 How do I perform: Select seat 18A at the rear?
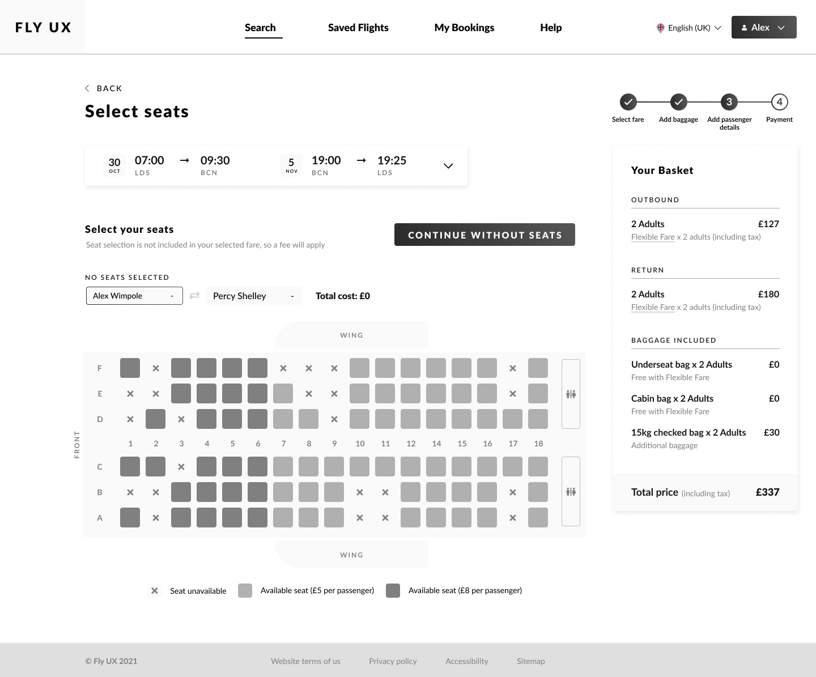(538, 518)
